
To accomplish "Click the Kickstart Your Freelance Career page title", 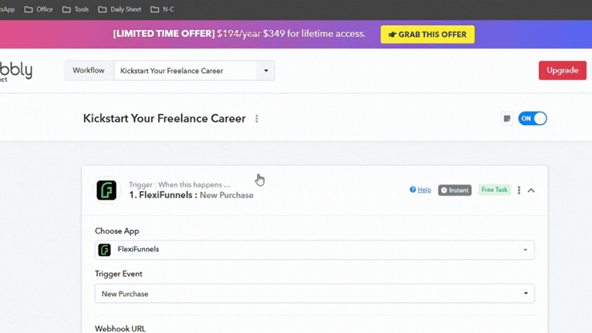I will coord(164,119).
